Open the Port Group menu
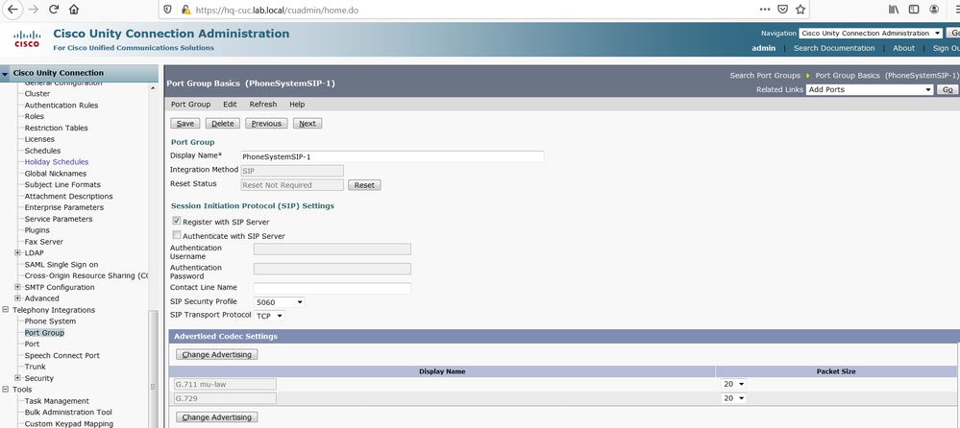 190,105
